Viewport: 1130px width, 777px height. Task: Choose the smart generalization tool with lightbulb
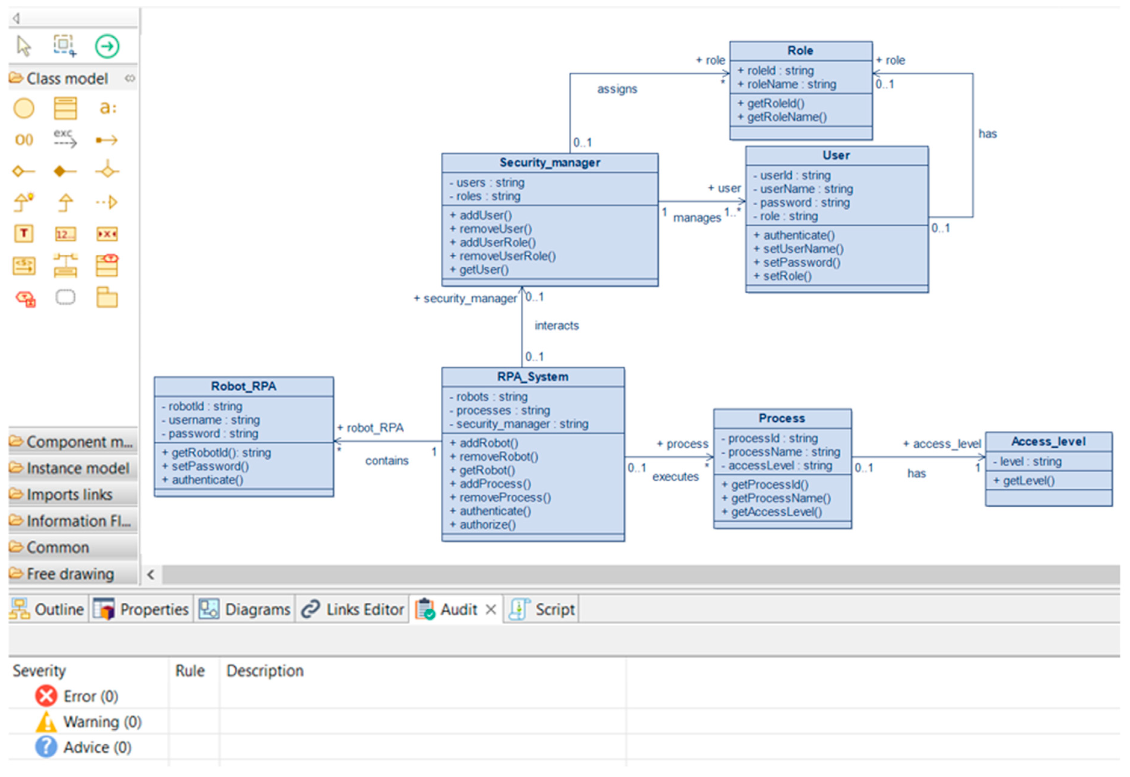23,202
